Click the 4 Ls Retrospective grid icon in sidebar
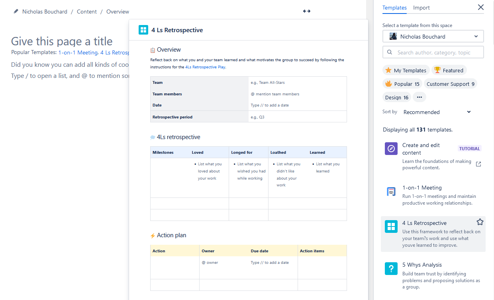This screenshot has height=300, width=494. point(391,226)
